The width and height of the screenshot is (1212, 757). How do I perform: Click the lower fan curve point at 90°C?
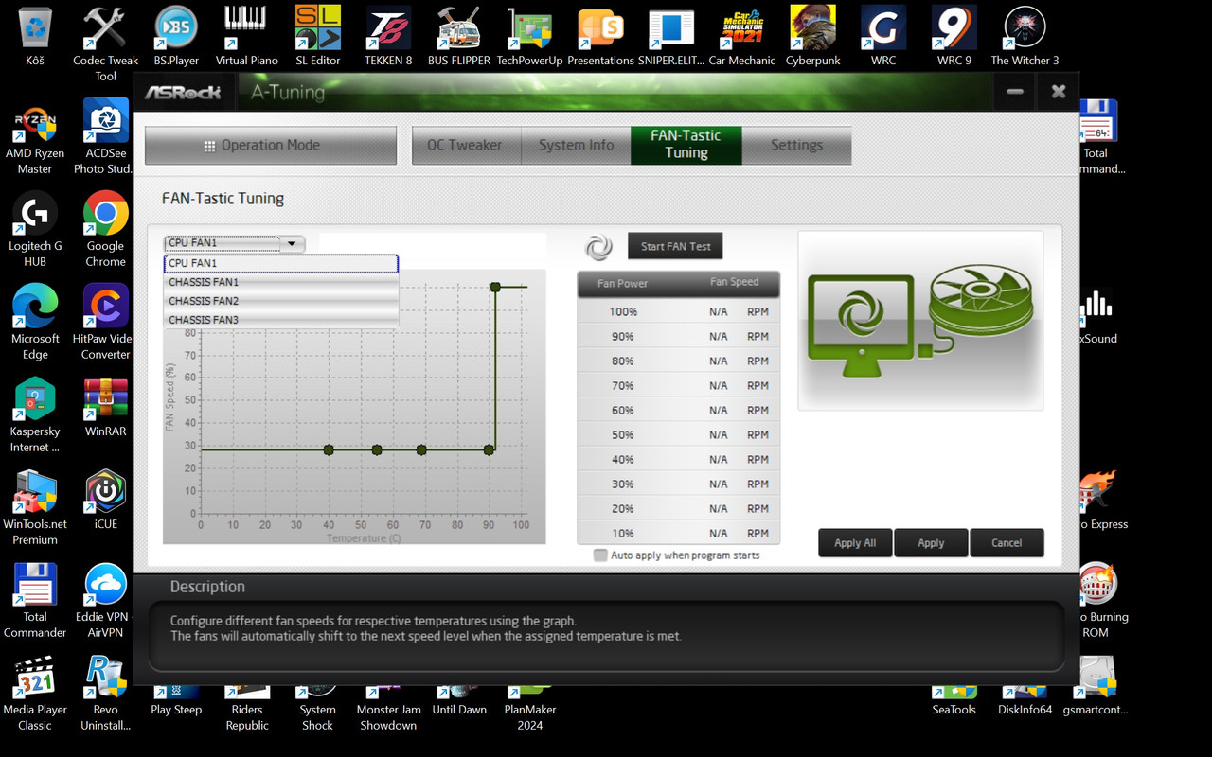click(x=489, y=450)
